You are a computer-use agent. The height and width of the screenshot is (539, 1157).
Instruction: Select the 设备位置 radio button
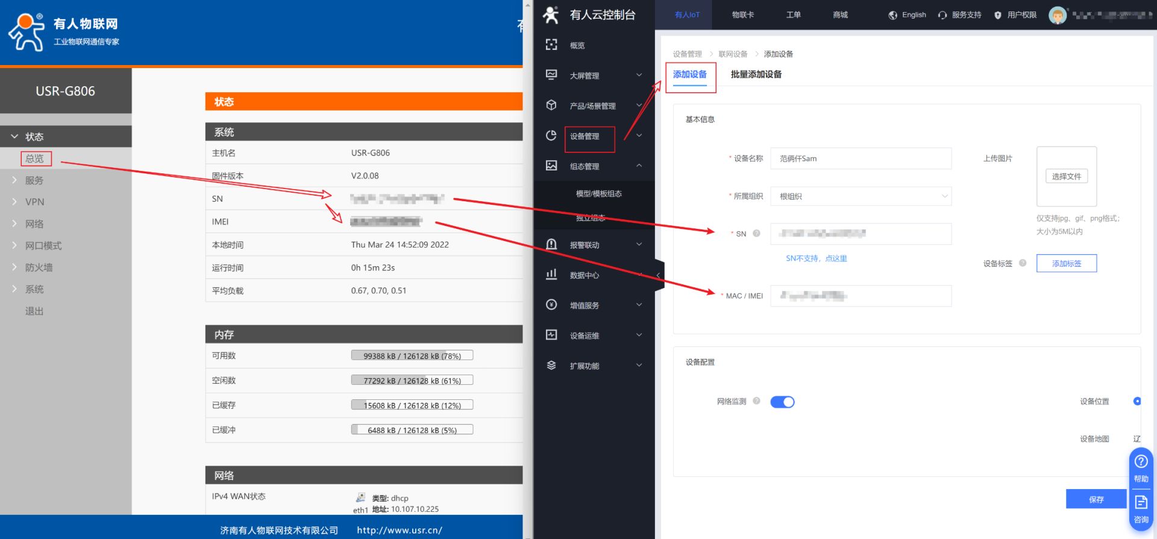click(x=1137, y=401)
